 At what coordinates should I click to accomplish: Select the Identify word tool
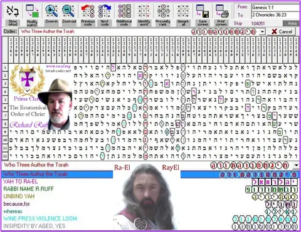pyautogui.click(x=144, y=11)
